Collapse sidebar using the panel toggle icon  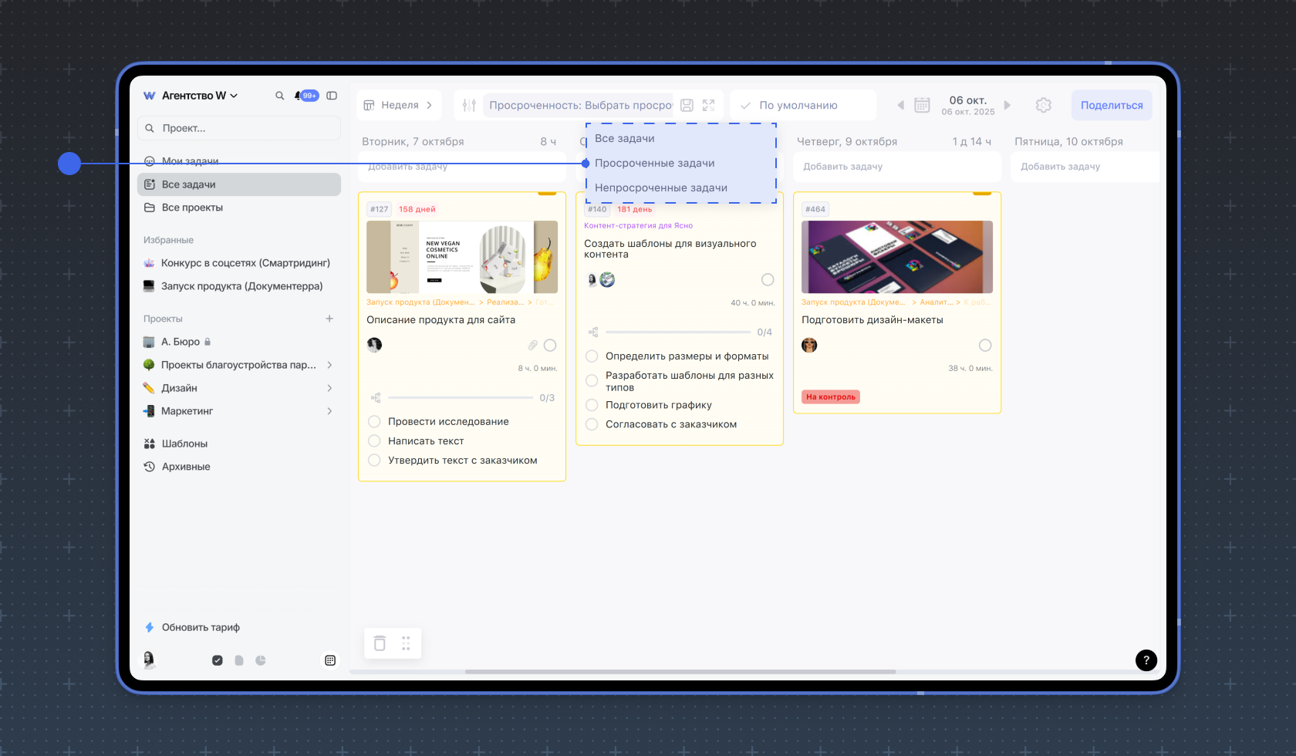[x=332, y=96]
